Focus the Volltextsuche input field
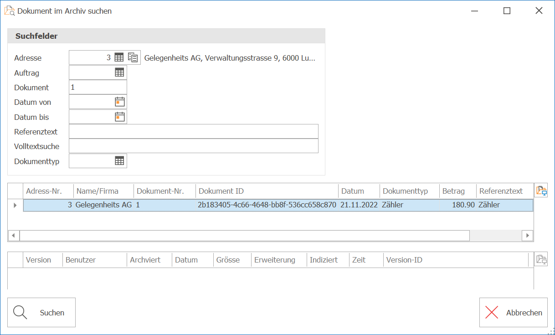This screenshot has width=555, height=335. pyautogui.click(x=194, y=146)
